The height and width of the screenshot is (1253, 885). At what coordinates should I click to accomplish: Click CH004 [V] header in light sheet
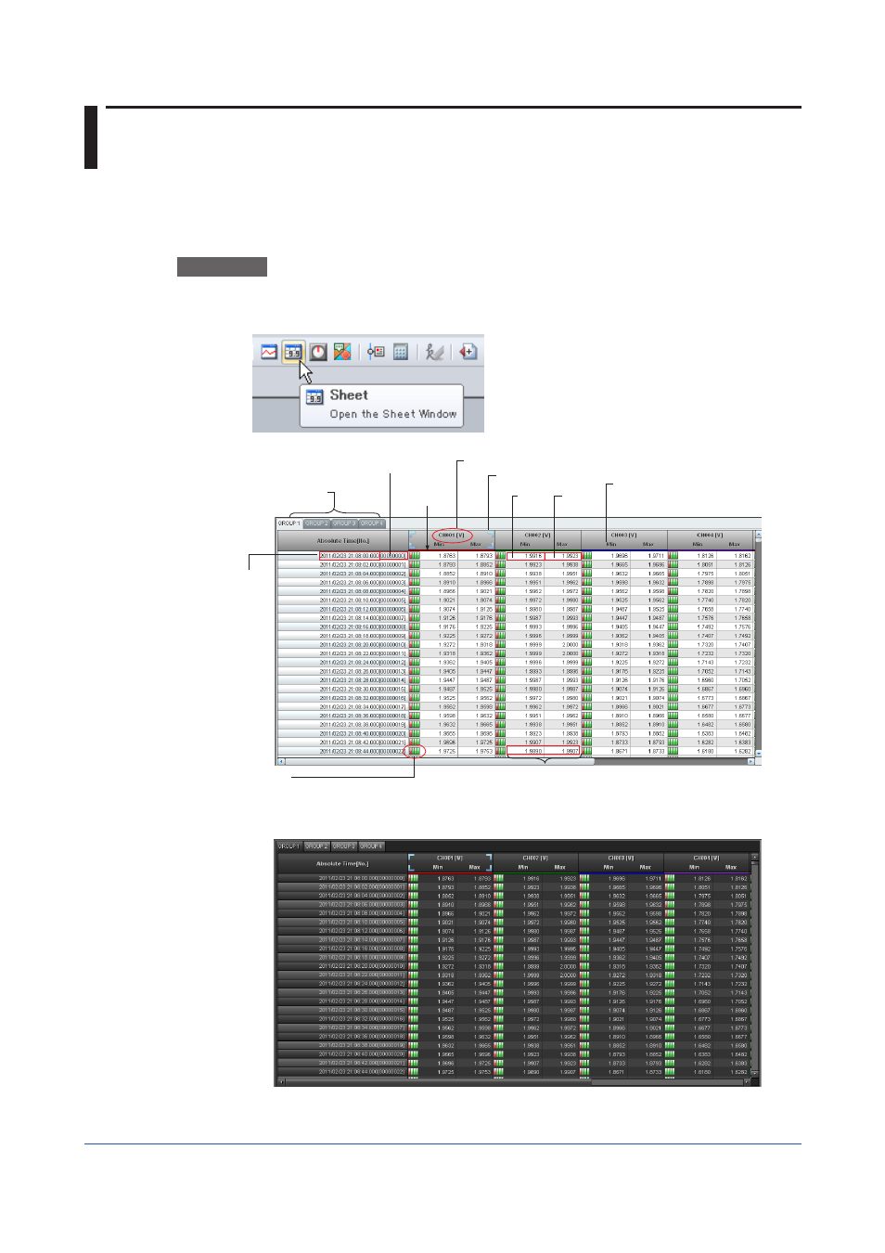[x=710, y=536]
